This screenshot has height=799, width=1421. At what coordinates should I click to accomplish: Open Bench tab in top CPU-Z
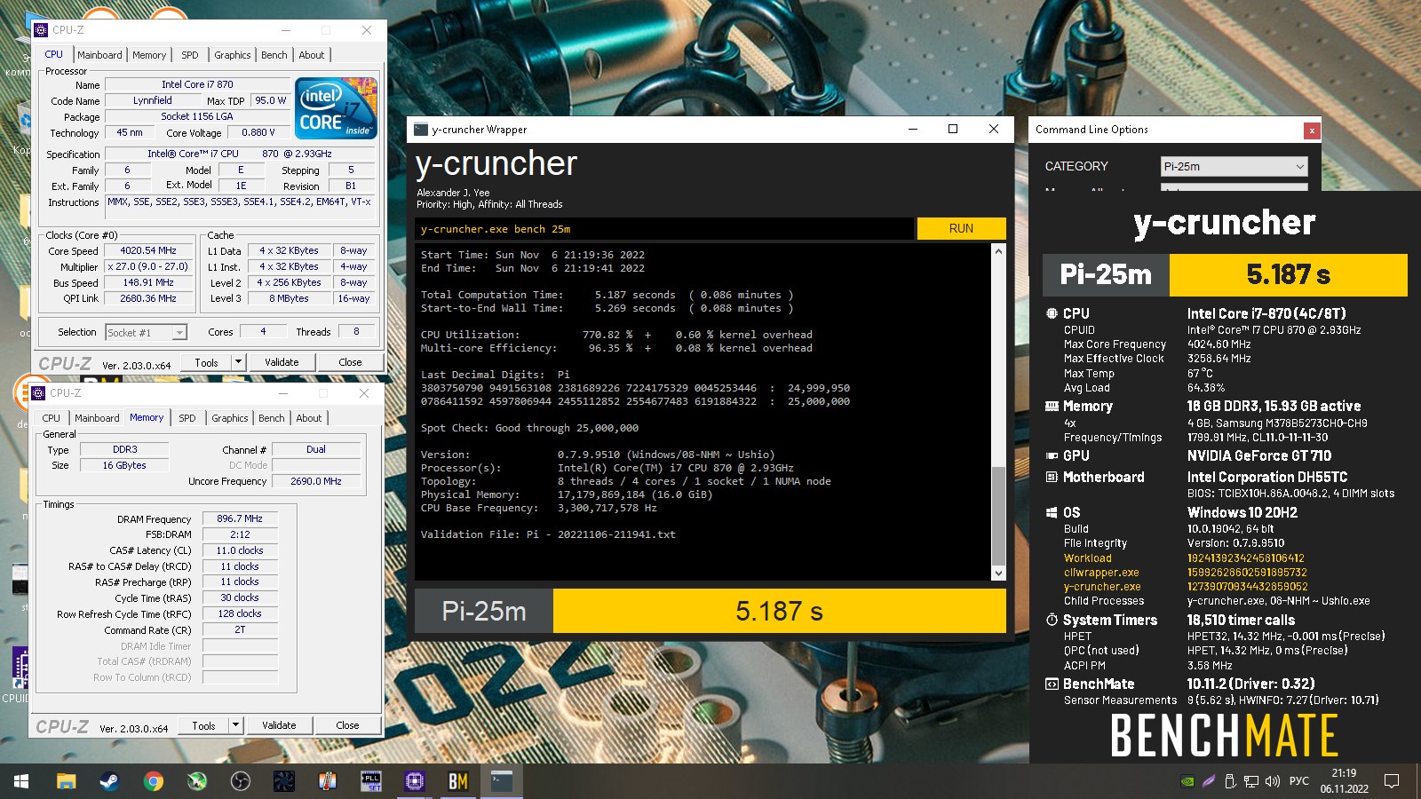tap(274, 55)
